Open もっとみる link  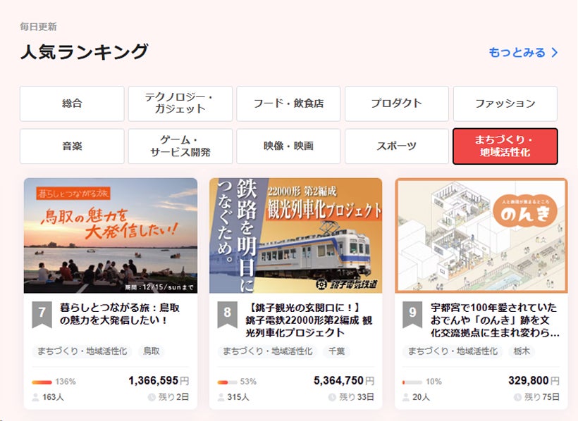coord(517,53)
